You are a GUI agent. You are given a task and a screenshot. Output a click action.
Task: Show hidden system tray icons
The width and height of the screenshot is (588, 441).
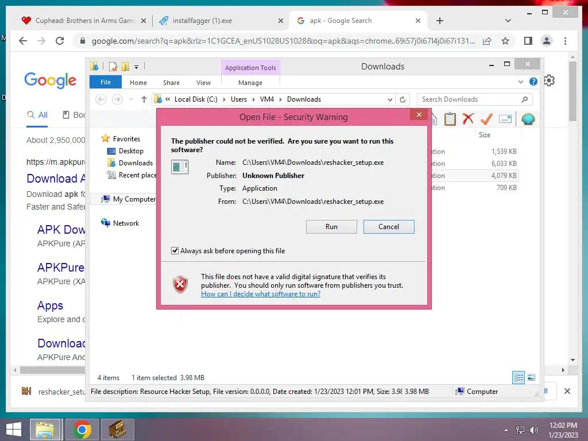506,430
